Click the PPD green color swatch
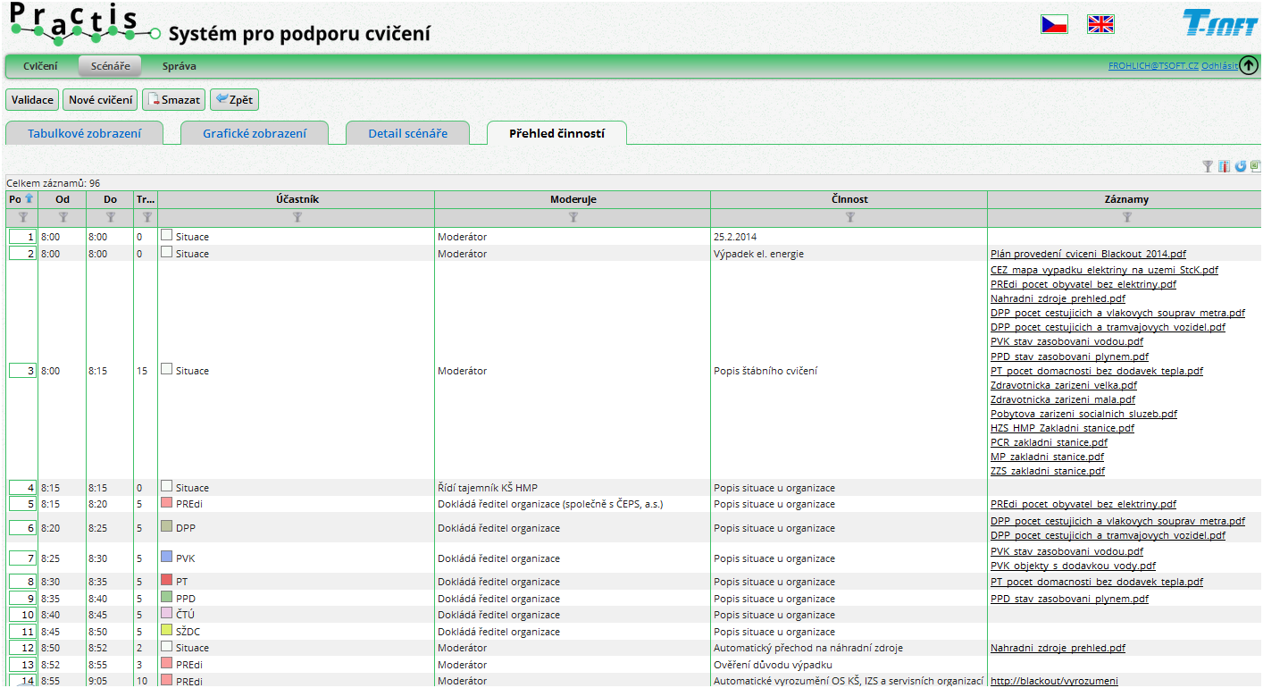 tap(166, 597)
